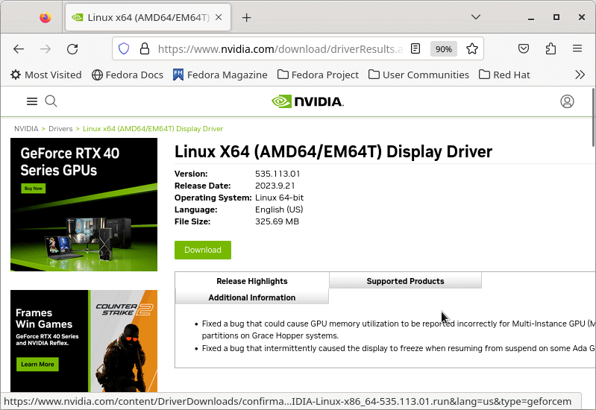Click the site security padlock icon

pyautogui.click(x=145, y=48)
